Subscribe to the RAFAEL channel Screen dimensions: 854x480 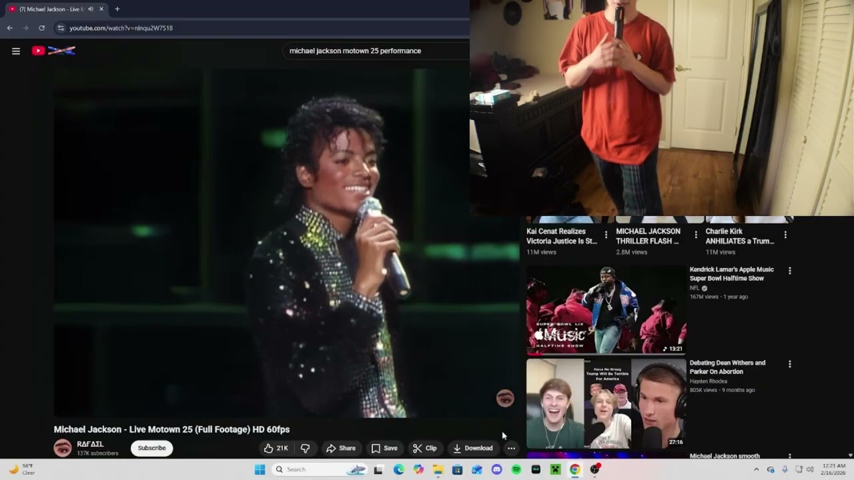coord(152,448)
